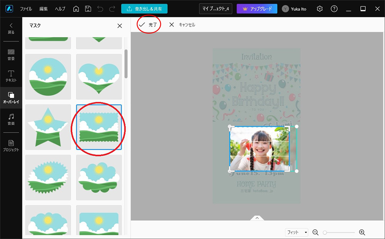This screenshot has width=385, height=239.
Task: Undo the last action
Action: [100, 9]
